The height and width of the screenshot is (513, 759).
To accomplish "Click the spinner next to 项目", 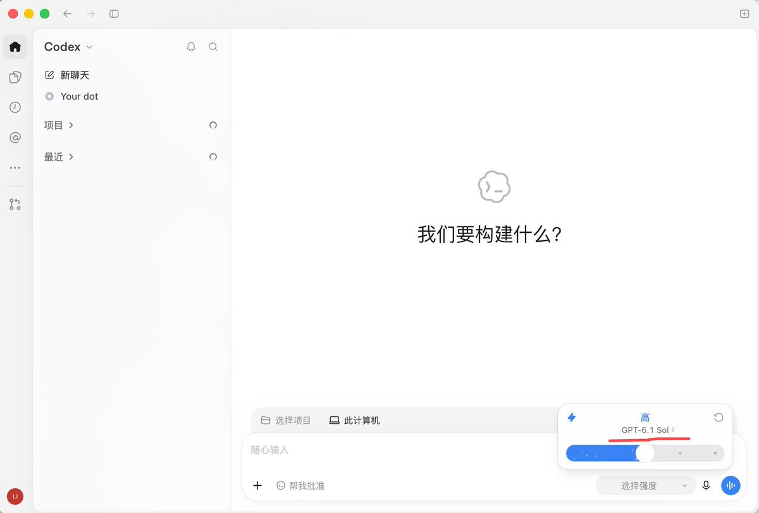I will (213, 125).
